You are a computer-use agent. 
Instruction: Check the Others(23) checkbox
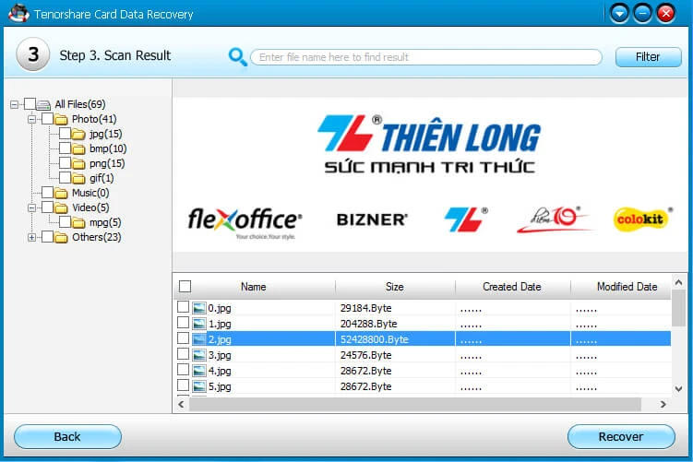click(x=47, y=236)
